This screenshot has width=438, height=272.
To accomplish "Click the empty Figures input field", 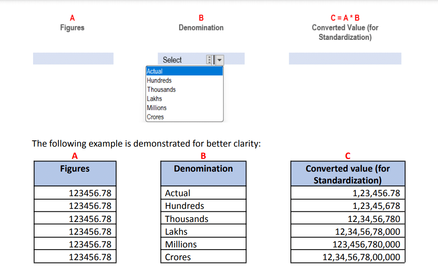I will click(73, 58).
